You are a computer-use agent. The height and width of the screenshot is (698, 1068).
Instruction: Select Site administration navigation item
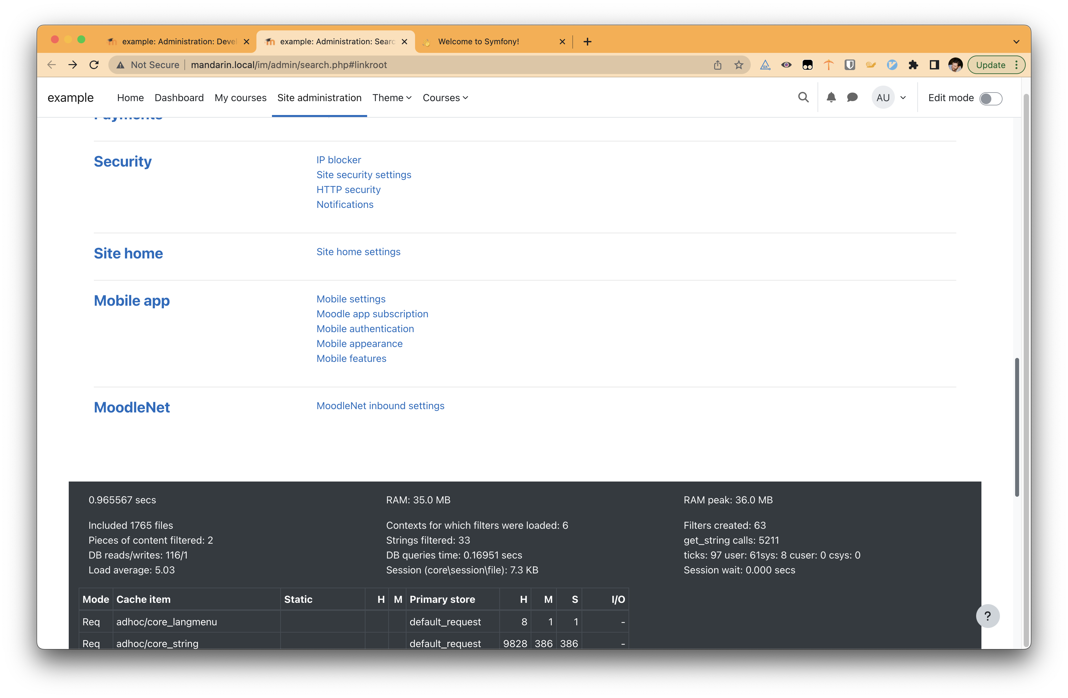click(x=319, y=98)
